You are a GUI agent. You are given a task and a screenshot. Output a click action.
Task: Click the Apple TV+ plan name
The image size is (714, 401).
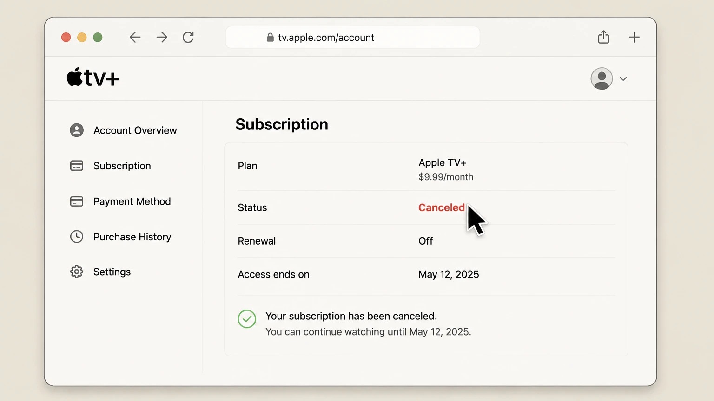442,162
